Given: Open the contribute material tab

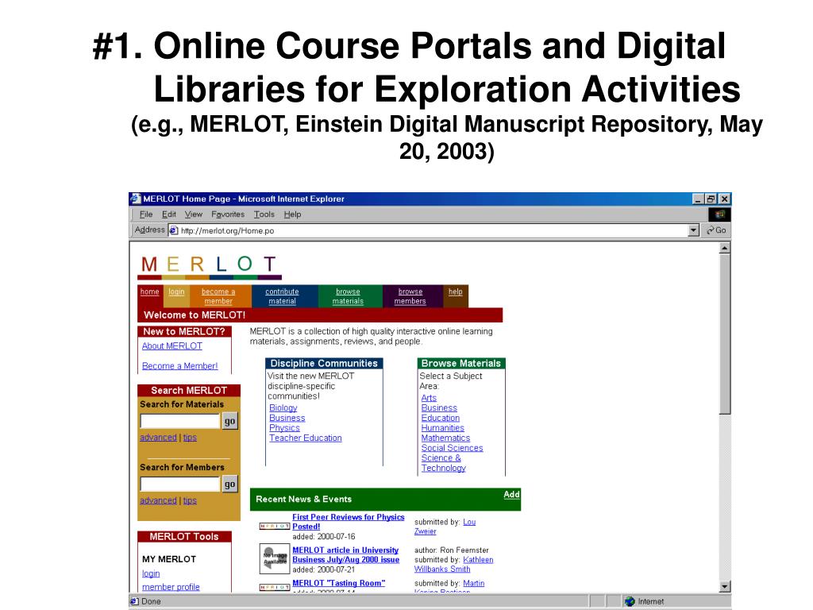Looking at the screenshot, I should coord(282,296).
